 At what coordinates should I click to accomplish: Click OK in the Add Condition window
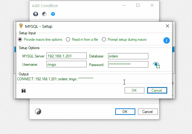tap(124, 111)
